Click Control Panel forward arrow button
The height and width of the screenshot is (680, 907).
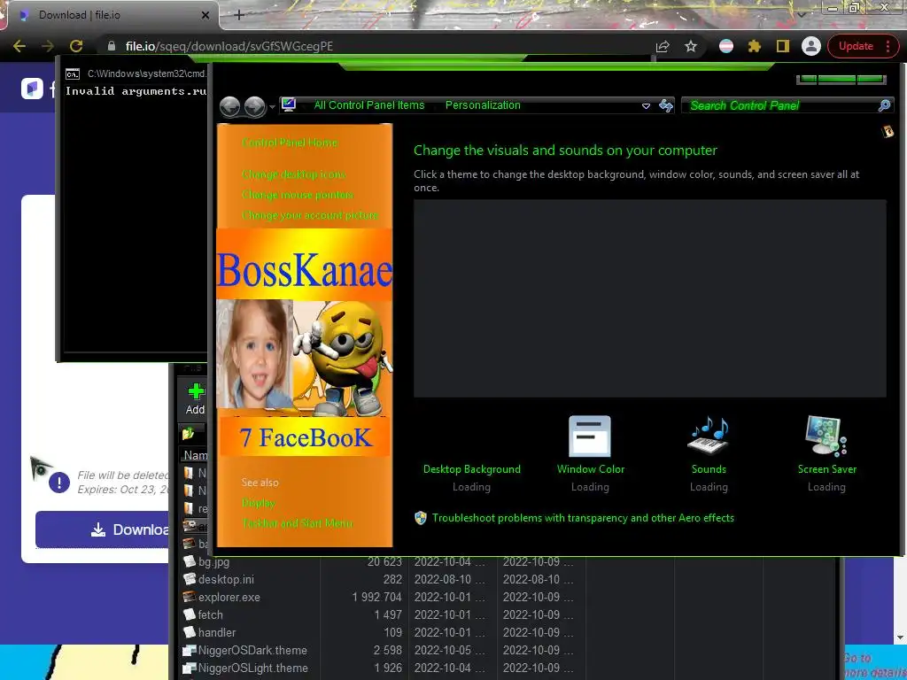[254, 106]
